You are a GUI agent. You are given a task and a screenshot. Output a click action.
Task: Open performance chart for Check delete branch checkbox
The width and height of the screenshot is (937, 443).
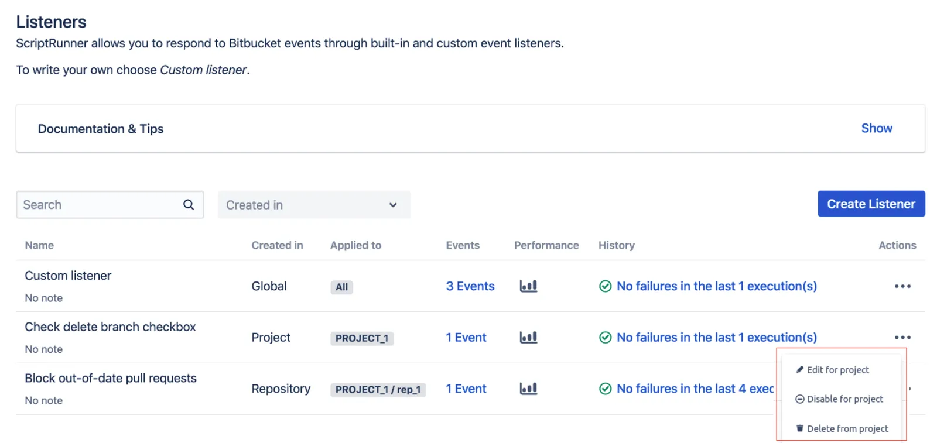click(x=528, y=338)
